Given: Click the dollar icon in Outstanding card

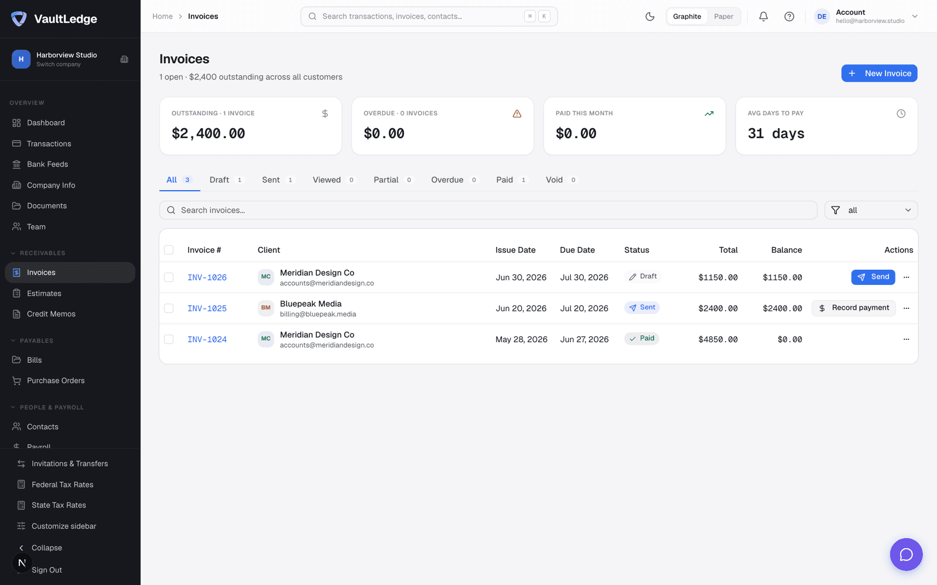Looking at the screenshot, I should pos(325,113).
